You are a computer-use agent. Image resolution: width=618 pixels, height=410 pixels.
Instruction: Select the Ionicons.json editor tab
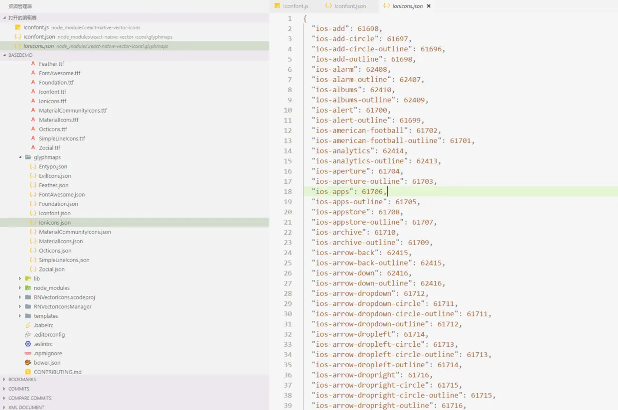[x=407, y=6]
